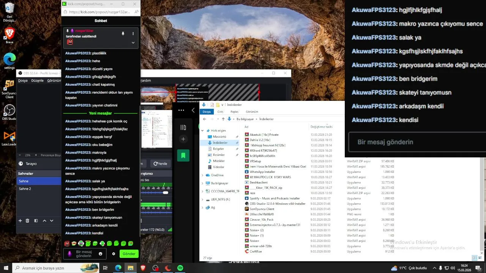Open the Paylaş ribbon tab
This screenshot has width=486, height=273.
pos(234,111)
